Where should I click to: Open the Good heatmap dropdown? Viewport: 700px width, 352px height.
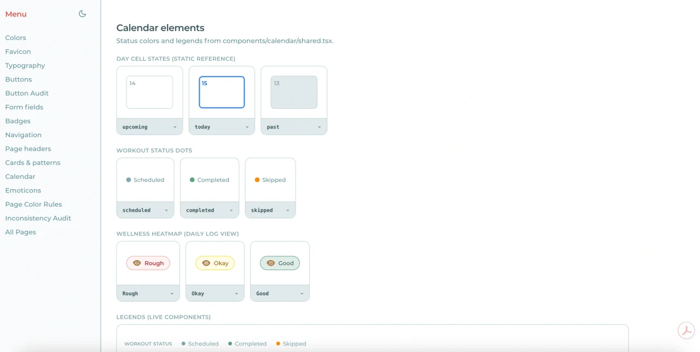tap(280, 294)
